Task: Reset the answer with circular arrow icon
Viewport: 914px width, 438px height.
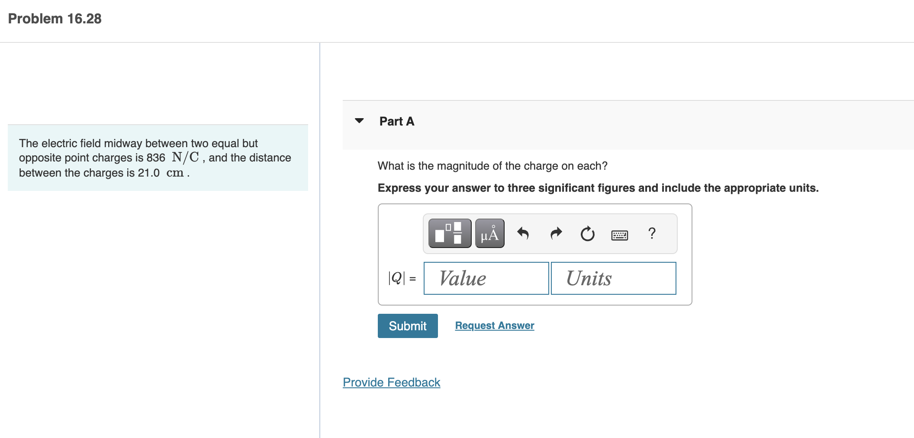Action: pos(587,234)
